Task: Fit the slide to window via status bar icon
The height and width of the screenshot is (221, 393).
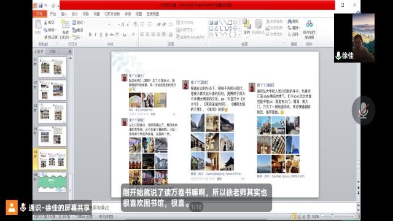Action: (x=357, y=216)
